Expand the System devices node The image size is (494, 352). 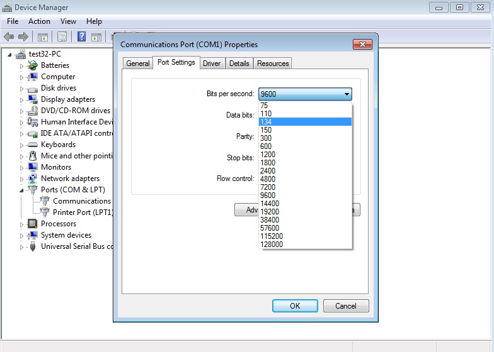[21, 235]
